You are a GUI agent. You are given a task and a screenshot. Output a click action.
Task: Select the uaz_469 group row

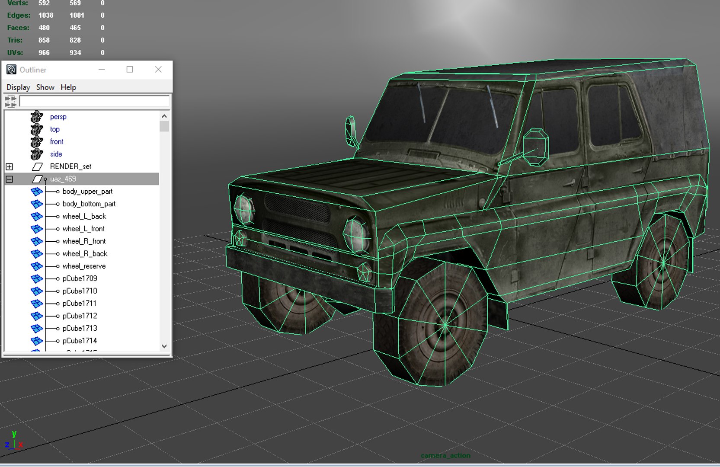tap(82, 179)
